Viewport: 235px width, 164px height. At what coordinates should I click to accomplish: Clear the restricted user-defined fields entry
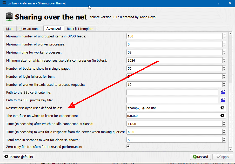(222, 108)
